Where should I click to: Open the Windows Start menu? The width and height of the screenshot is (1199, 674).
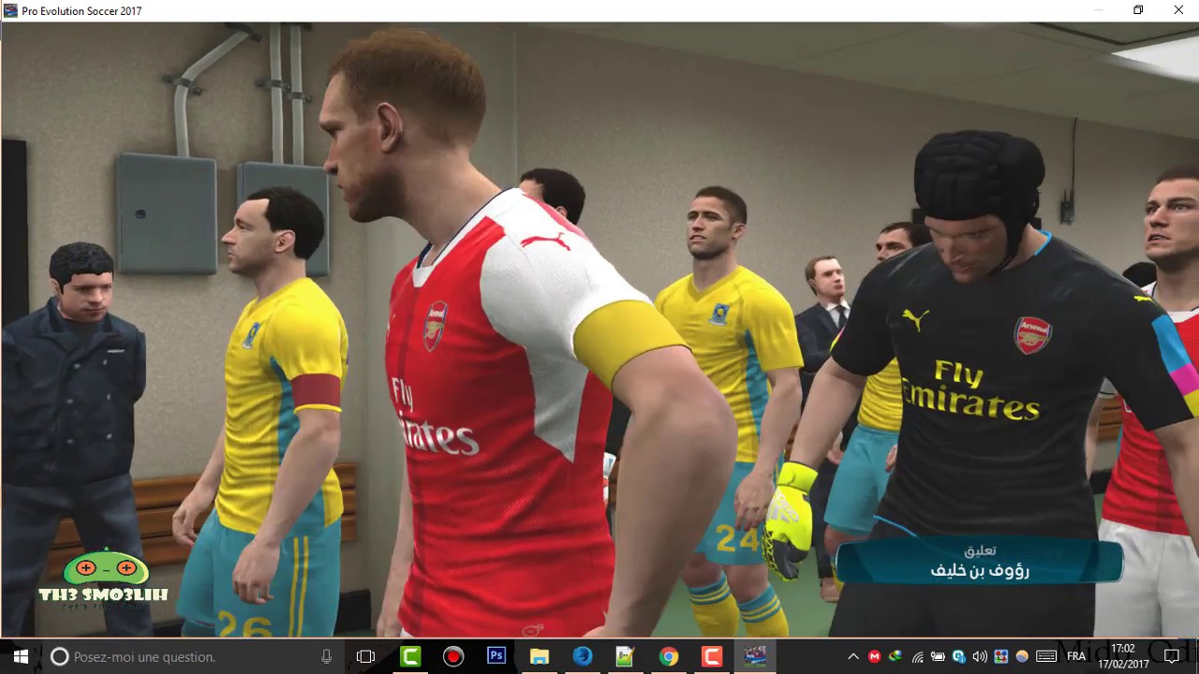click(21, 657)
